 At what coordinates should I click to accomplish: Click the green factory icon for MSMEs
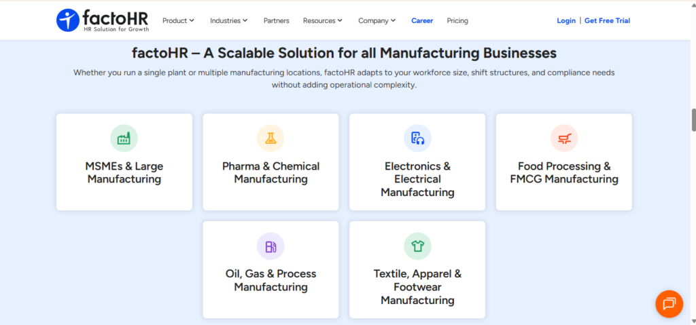[x=124, y=138]
